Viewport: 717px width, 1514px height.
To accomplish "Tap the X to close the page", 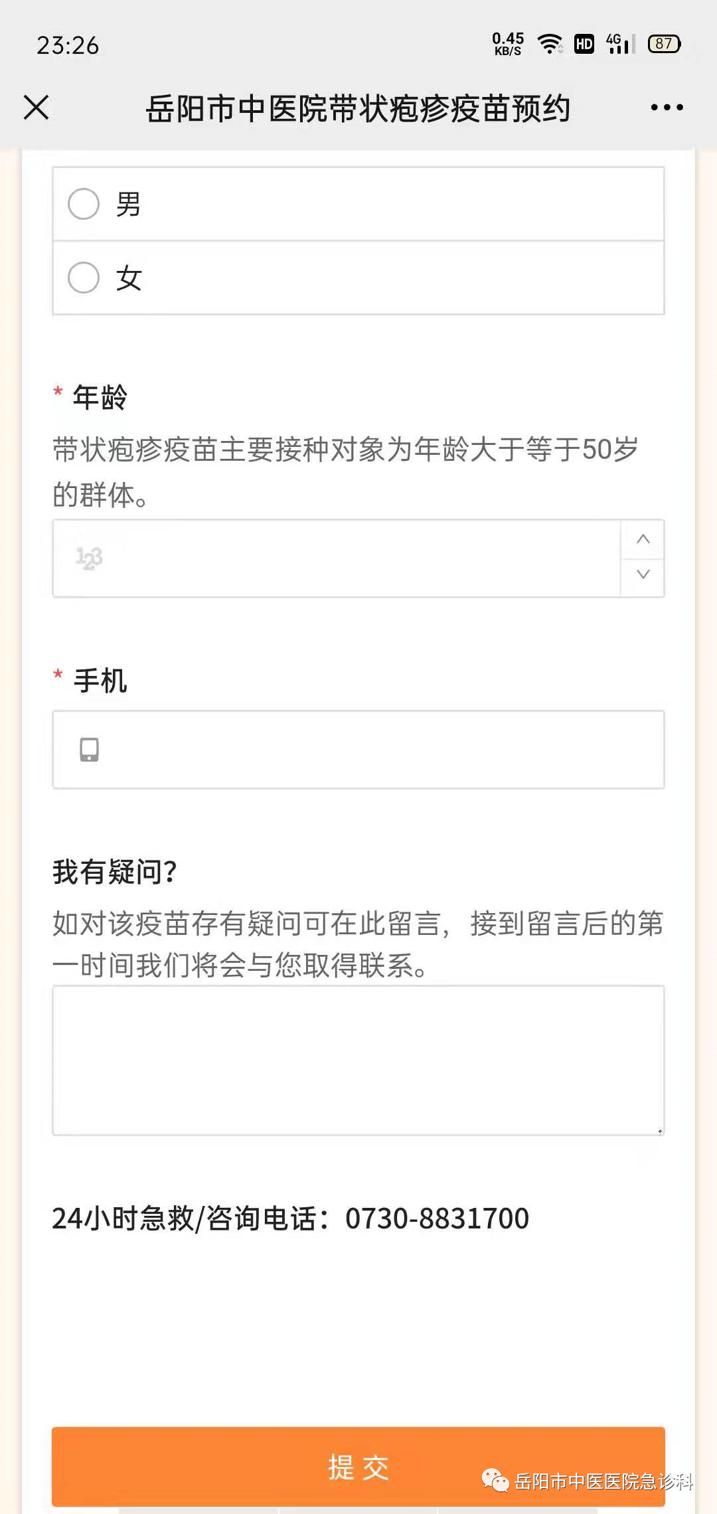I will point(37,106).
